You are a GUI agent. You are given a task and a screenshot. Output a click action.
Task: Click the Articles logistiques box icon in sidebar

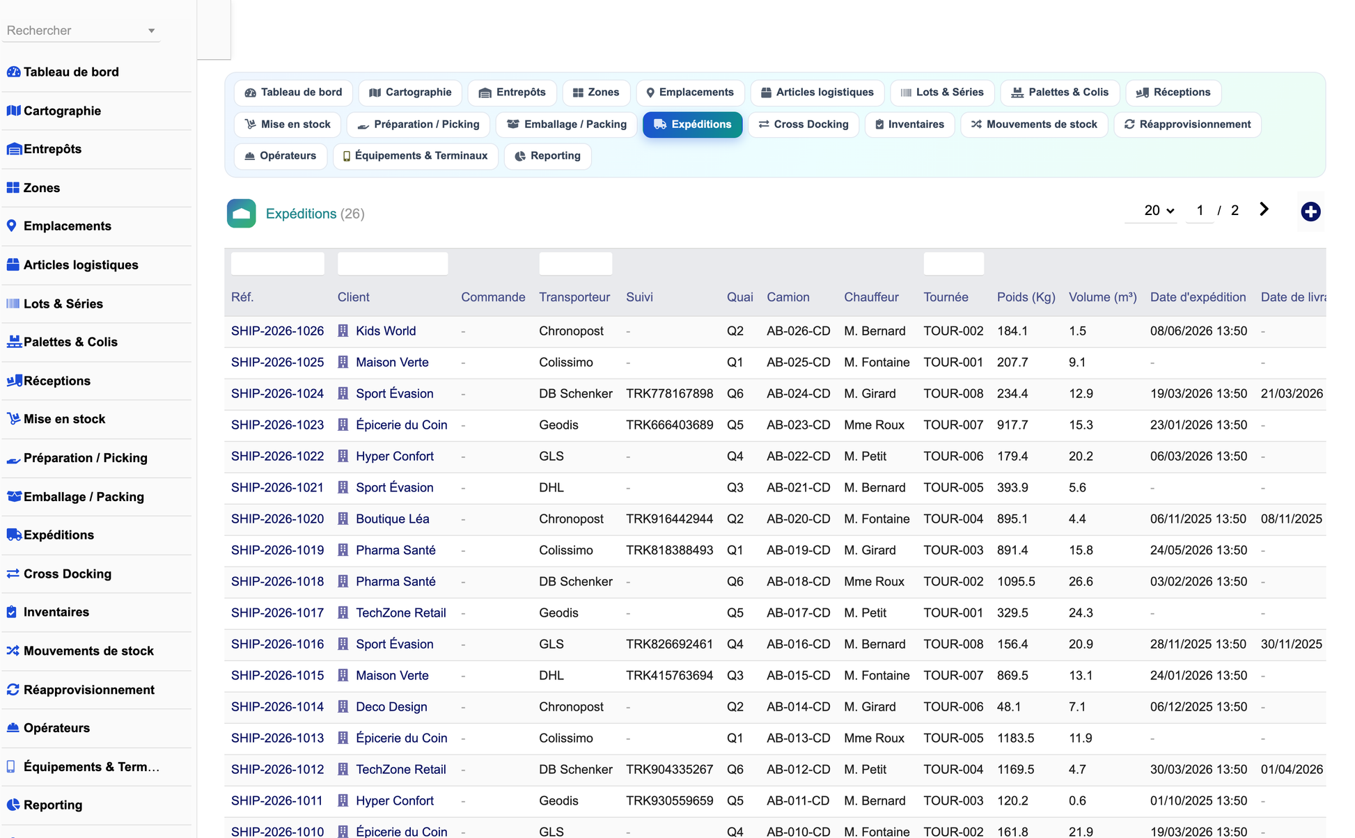[x=13, y=265]
